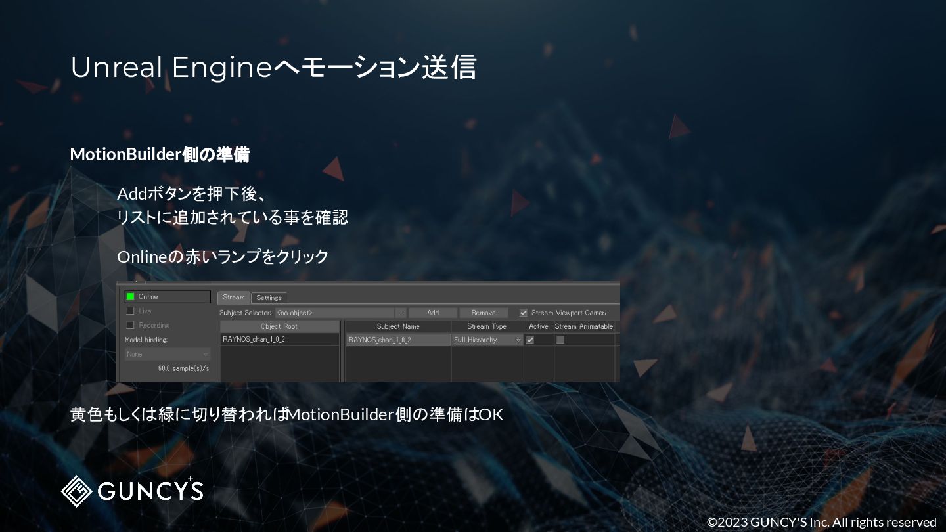Viewport: 946px width, 532px height.
Task: Click the ... browse button beside Subject Selector
Action: (401, 313)
